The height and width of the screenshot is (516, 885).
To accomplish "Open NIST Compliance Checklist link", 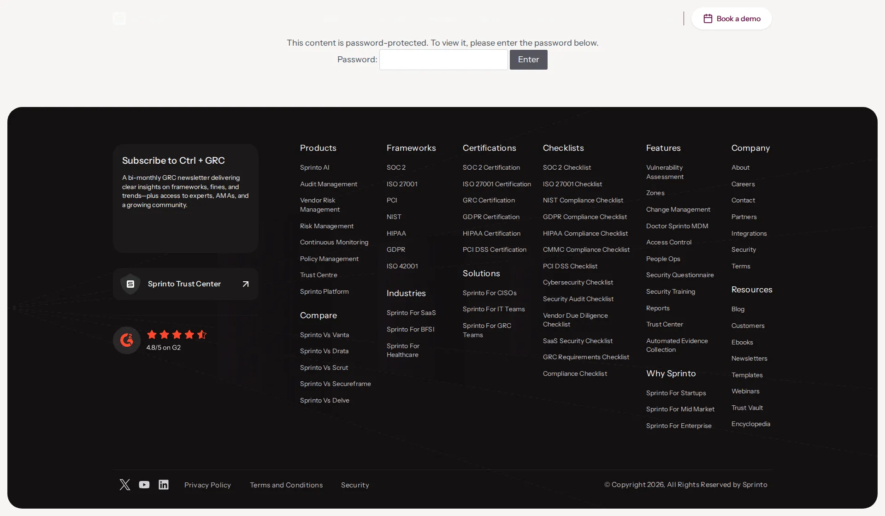I will 583,200.
